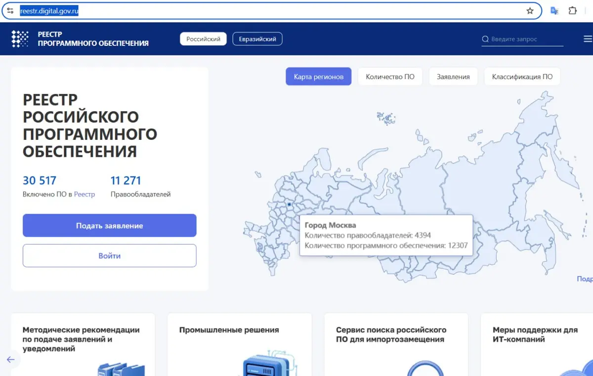Image resolution: width=593 pixels, height=376 pixels.
Task: Click the site information icon in address bar
Action: point(10,10)
